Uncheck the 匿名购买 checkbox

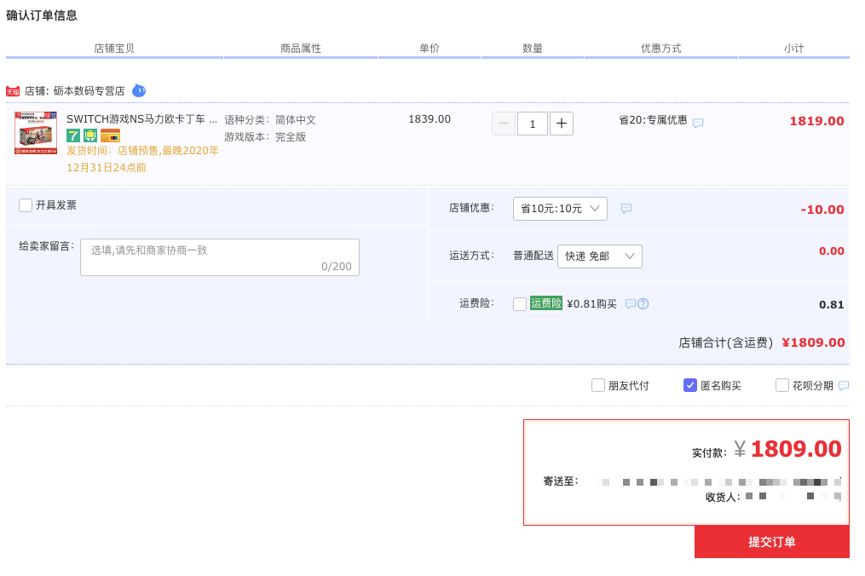point(690,385)
